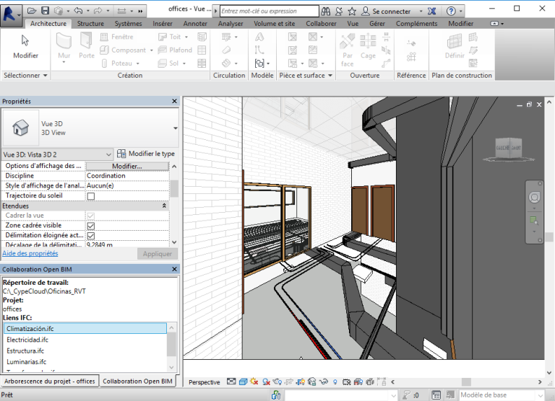Click Modifier le type button
Screen dimensions: 555x401
145,154
